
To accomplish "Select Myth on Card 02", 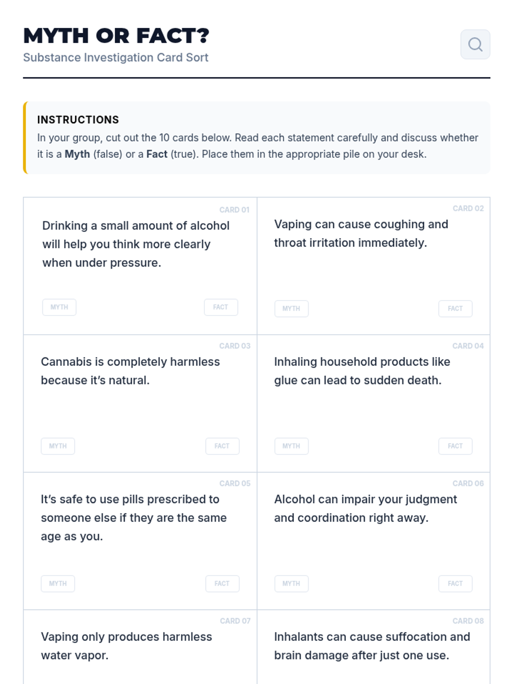I will click(x=291, y=309).
